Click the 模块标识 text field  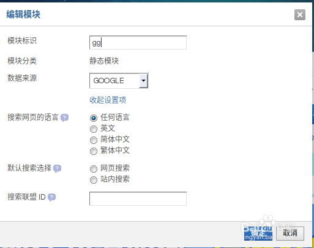click(138, 42)
